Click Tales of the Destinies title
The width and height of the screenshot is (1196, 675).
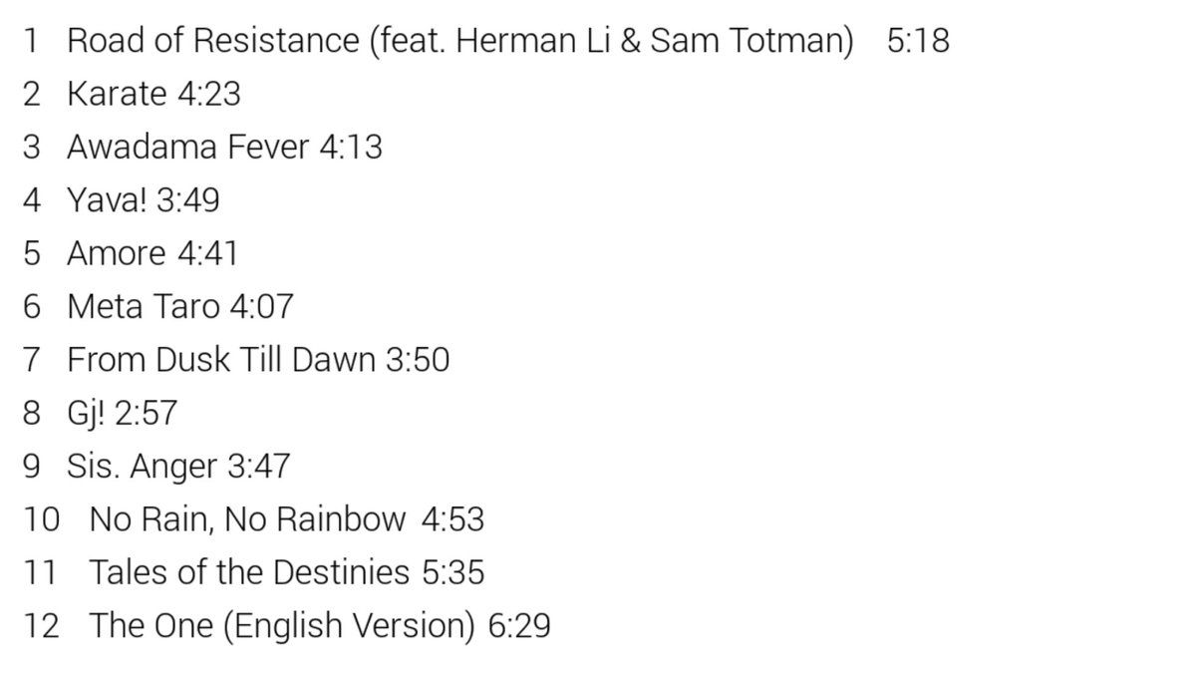point(249,572)
